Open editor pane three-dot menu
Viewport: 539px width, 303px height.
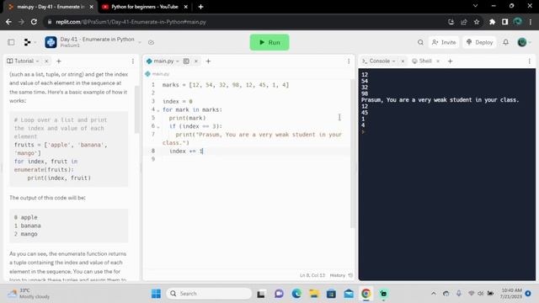click(349, 61)
